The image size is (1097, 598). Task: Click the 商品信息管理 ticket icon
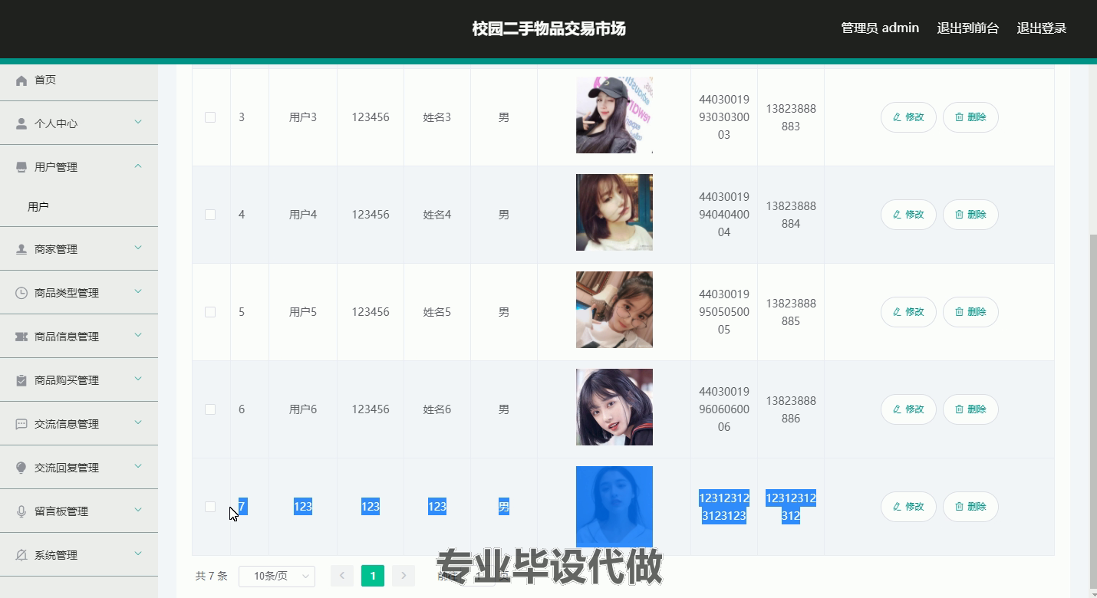[21, 337]
